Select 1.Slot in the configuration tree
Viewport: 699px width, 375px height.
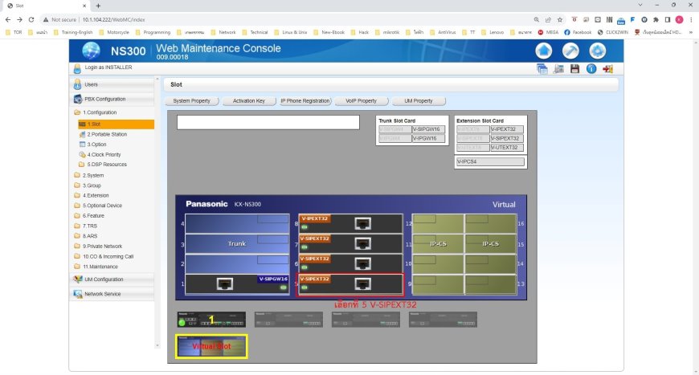tap(116, 124)
